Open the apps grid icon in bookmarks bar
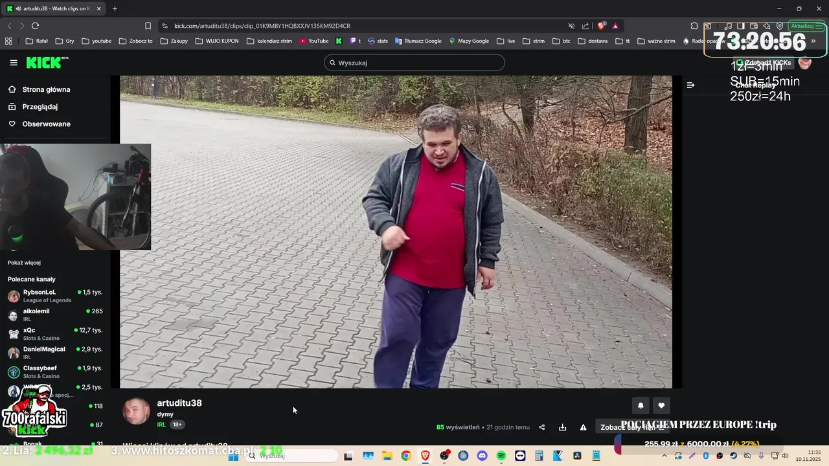 click(x=8, y=41)
